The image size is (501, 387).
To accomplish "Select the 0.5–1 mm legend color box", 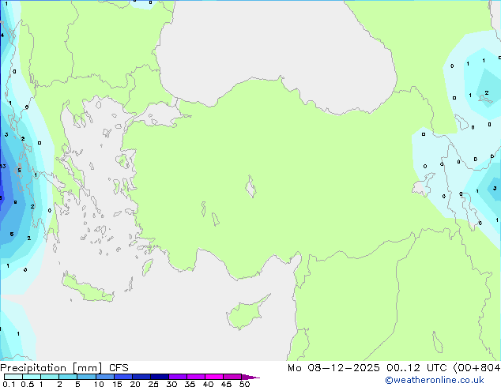I will (32, 377).
